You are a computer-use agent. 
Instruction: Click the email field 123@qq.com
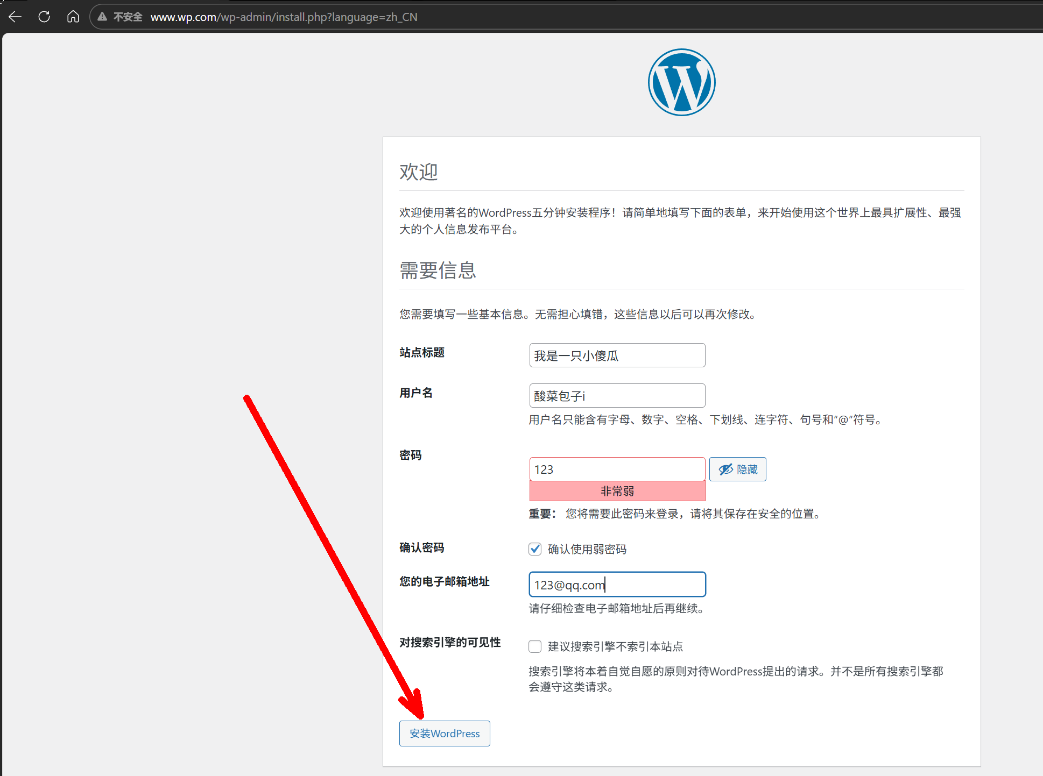click(x=617, y=585)
